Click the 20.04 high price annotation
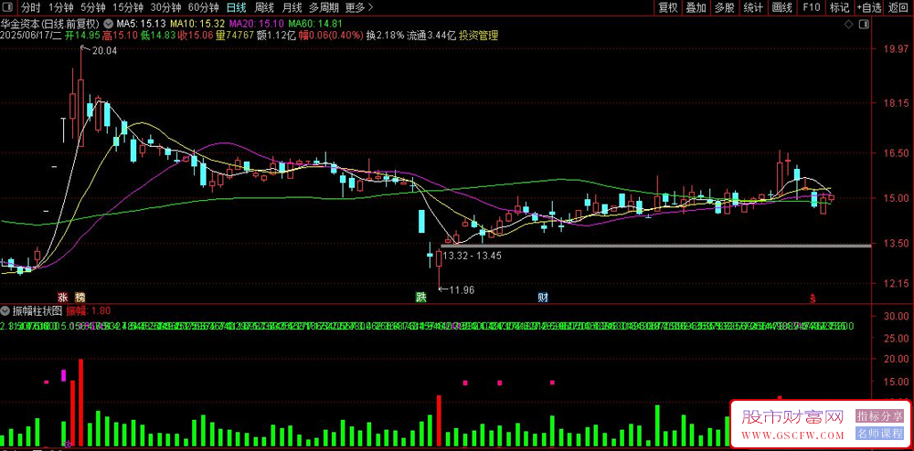This screenshot has height=451, width=914. 105,51
